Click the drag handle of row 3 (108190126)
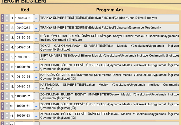Viewport: 181px width, 125px height. click(2, 37)
